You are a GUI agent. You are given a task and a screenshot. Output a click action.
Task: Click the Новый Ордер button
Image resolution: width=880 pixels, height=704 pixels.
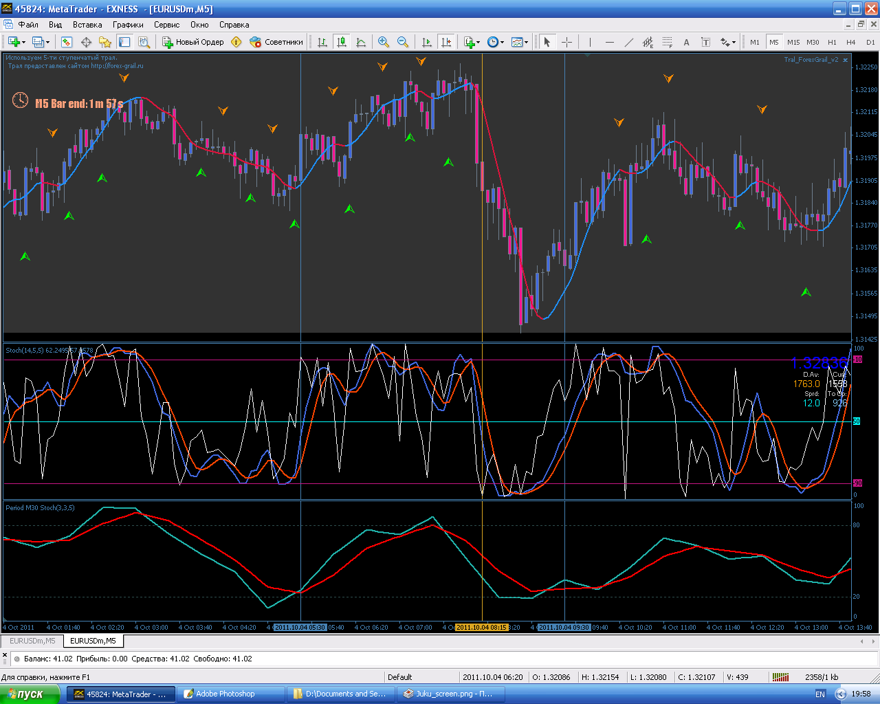click(x=193, y=42)
